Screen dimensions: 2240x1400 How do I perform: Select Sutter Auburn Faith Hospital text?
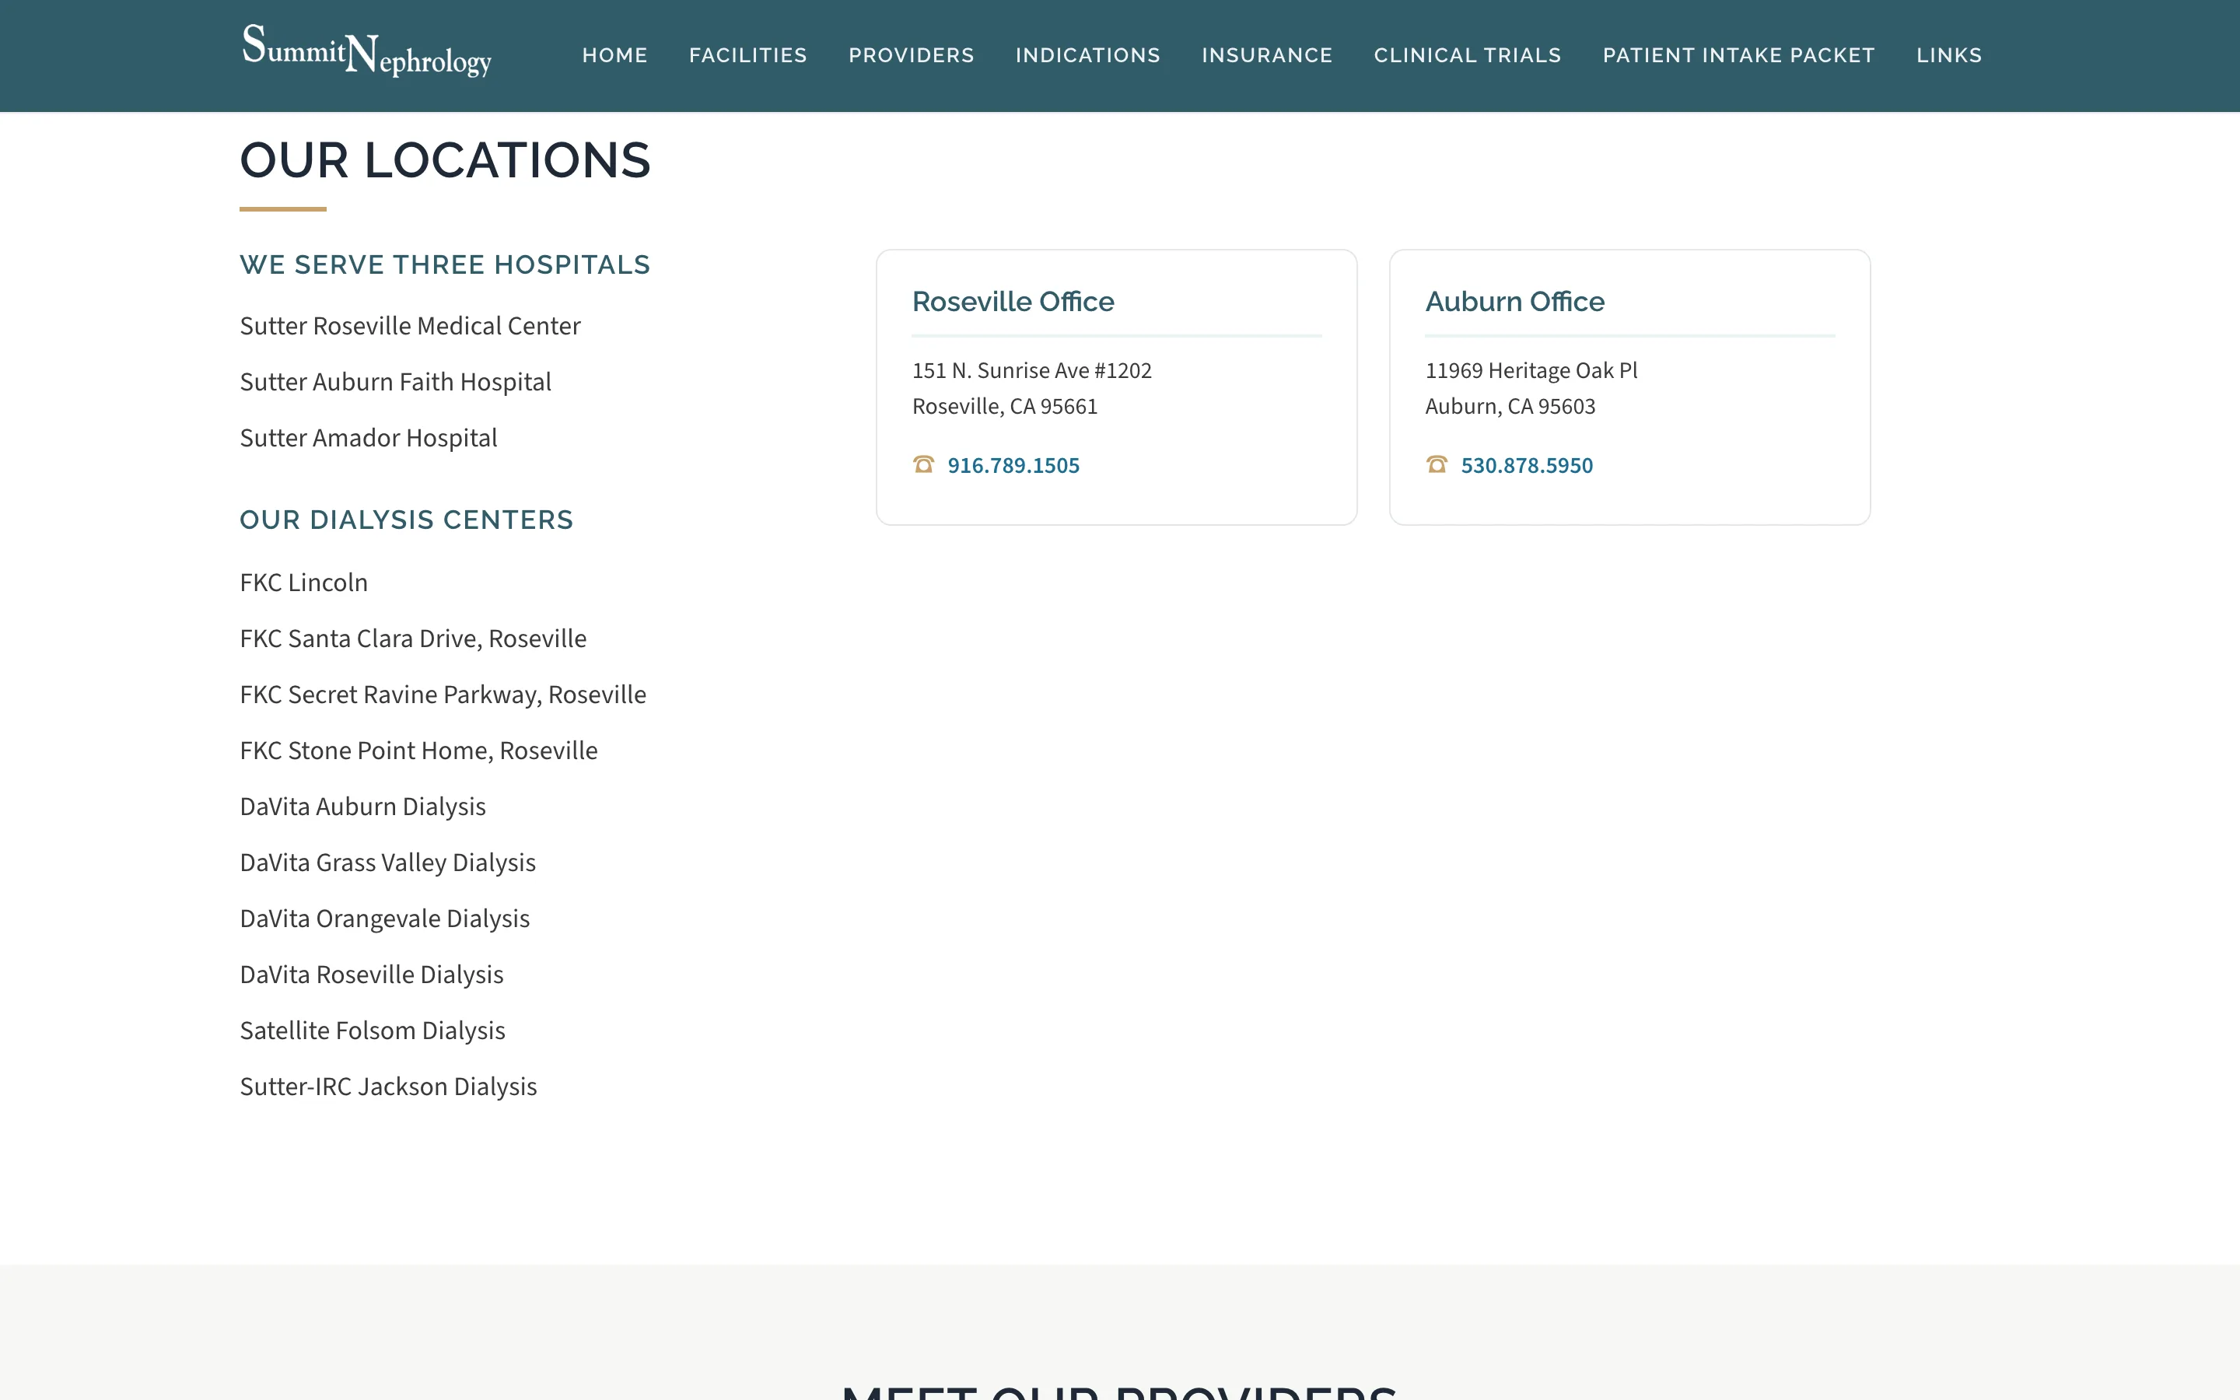click(395, 383)
